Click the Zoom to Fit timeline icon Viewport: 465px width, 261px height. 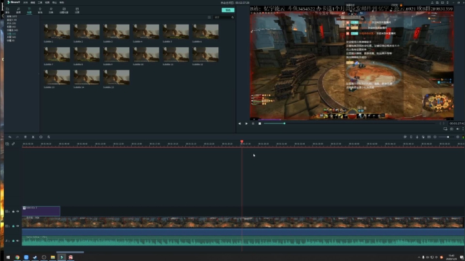tap(429, 137)
